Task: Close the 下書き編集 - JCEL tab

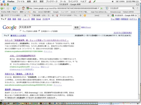Action: [53, 15]
